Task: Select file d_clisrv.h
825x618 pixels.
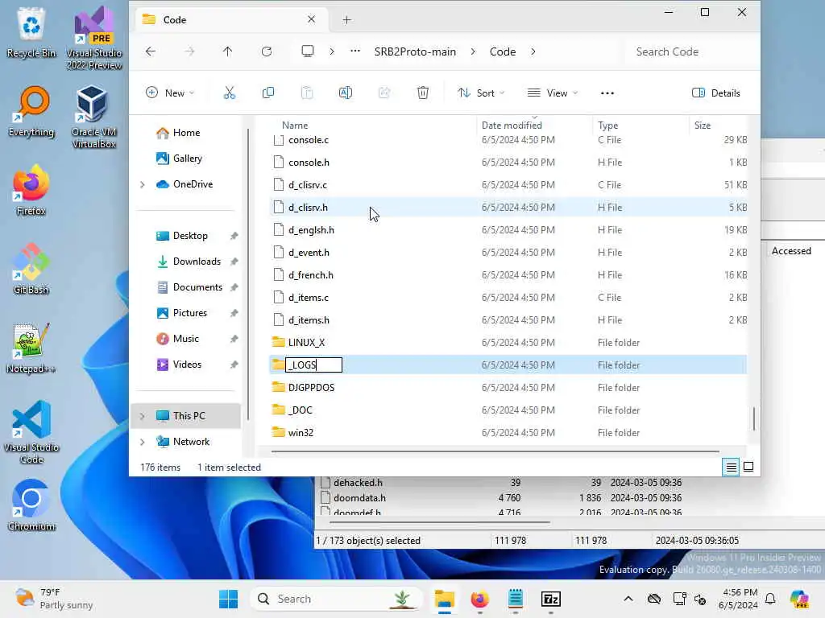Action: [x=508, y=207]
